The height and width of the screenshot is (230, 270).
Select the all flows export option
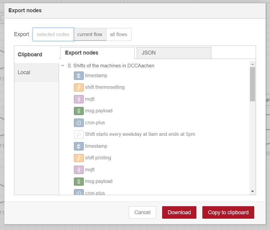pos(118,34)
